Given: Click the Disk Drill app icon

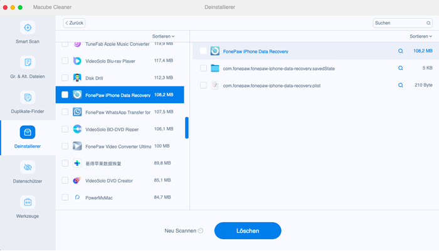Looking at the screenshot, I should [x=77, y=78].
